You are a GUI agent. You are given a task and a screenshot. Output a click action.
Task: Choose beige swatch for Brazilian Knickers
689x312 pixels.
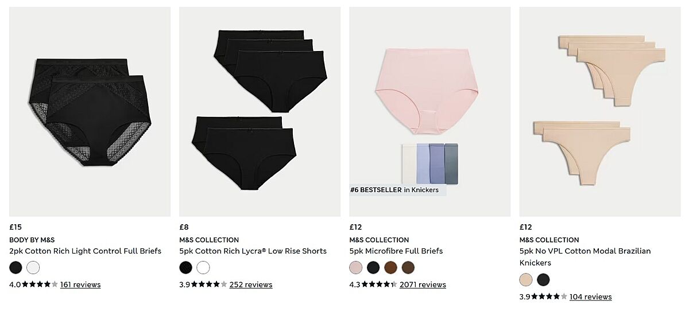pos(526,279)
